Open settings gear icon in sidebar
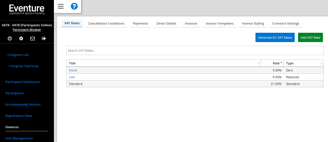The image size is (328, 142). point(21,38)
